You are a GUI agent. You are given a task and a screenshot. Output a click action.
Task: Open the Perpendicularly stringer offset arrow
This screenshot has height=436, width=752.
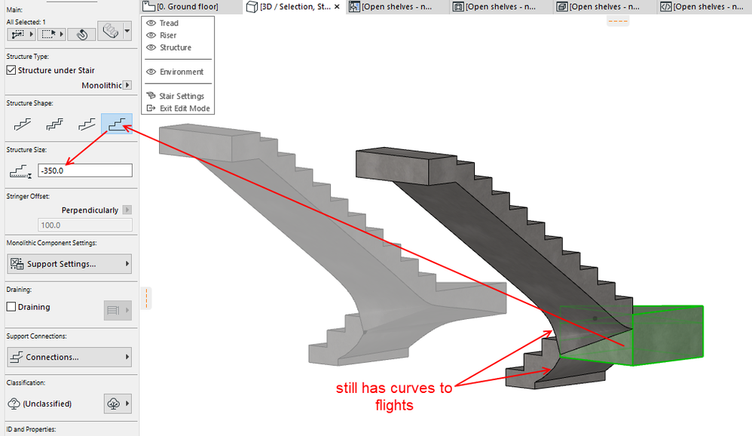point(127,210)
